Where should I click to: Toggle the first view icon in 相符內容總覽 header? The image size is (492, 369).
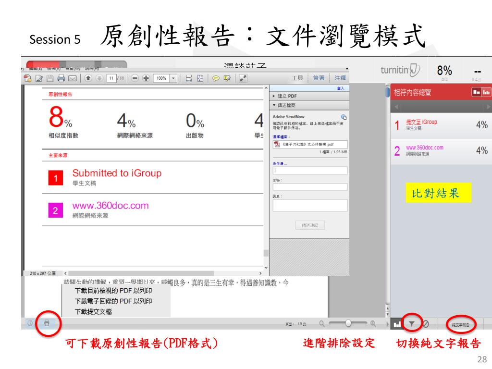(477, 92)
